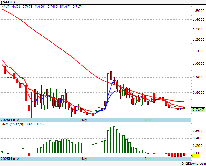Click the May label on price chart axis
Screen dimensions: 206x166
(x=84, y=120)
